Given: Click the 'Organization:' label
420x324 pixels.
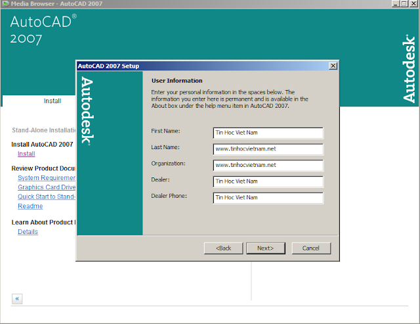Looking at the screenshot, I should tap(168, 164).
